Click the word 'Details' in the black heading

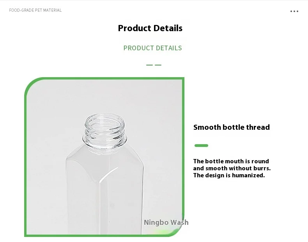coord(167,28)
